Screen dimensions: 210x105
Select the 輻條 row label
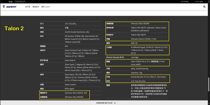(108, 73)
